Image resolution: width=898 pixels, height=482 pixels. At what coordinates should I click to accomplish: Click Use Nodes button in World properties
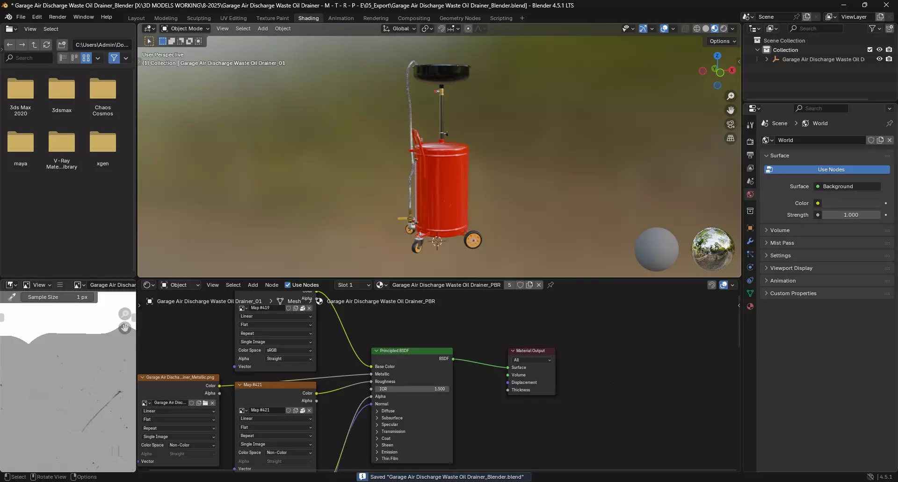(x=827, y=170)
